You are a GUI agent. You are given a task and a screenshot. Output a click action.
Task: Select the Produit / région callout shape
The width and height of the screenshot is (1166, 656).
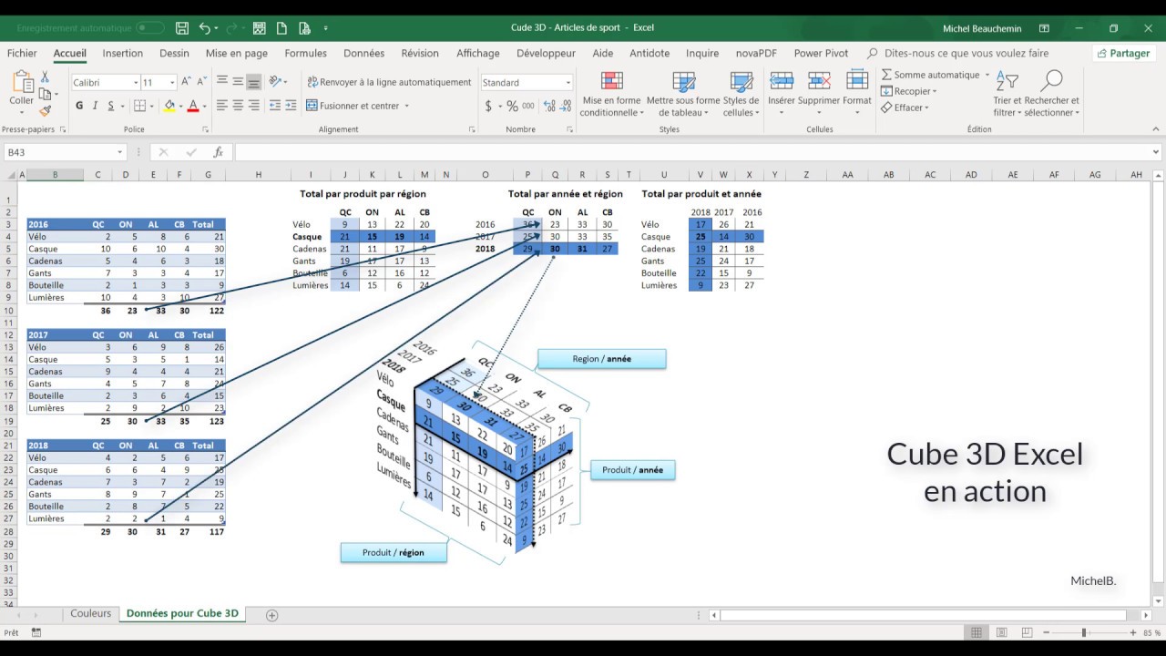[394, 552]
